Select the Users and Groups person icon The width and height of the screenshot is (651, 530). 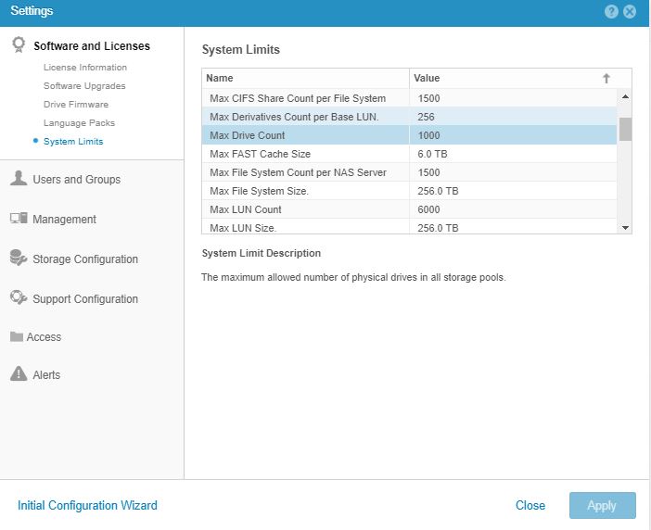click(x=18, y=179)
